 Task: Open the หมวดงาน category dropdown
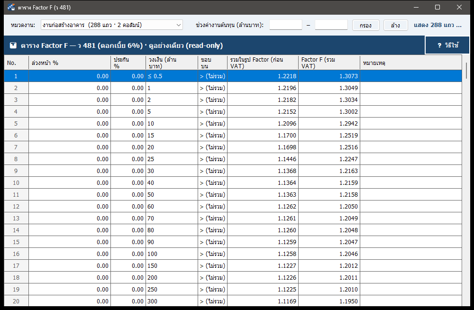coord(111,25)
